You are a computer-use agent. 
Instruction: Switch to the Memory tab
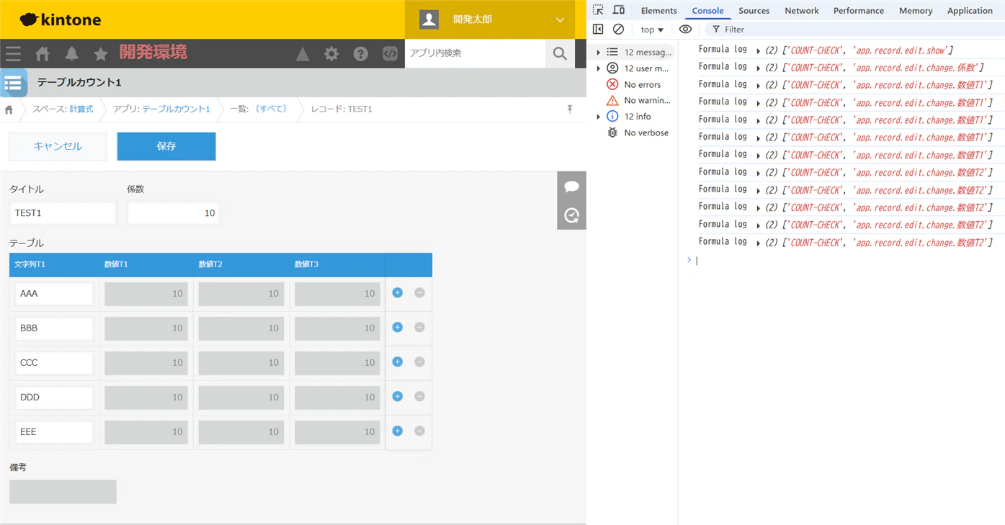point(915,11)
